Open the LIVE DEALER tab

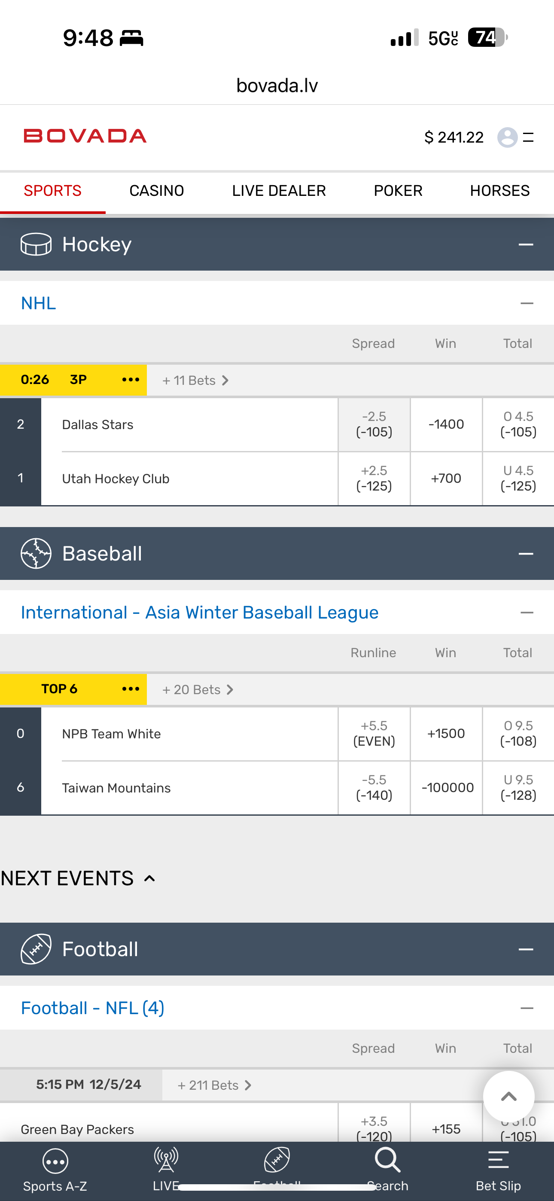click(x=279, y=191)
